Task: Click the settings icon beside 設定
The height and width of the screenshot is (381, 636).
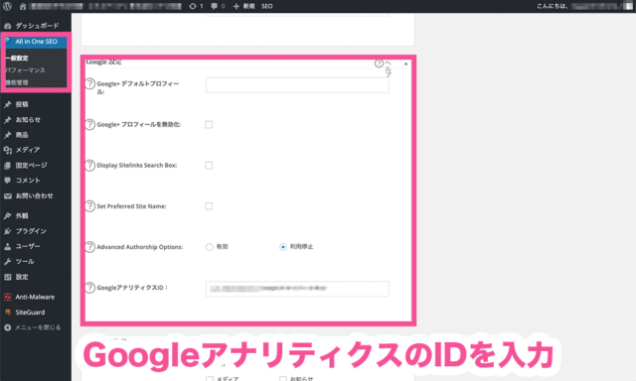Action: (7, 277)
